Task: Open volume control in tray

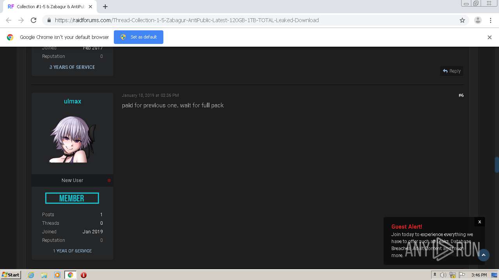Action: click(443, 275)
